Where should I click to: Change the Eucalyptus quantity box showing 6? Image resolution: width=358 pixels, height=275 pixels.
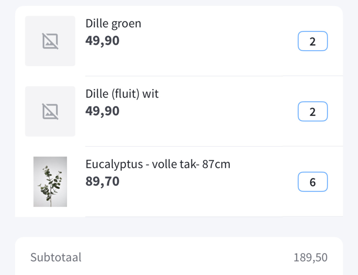[x=313, y=182]
